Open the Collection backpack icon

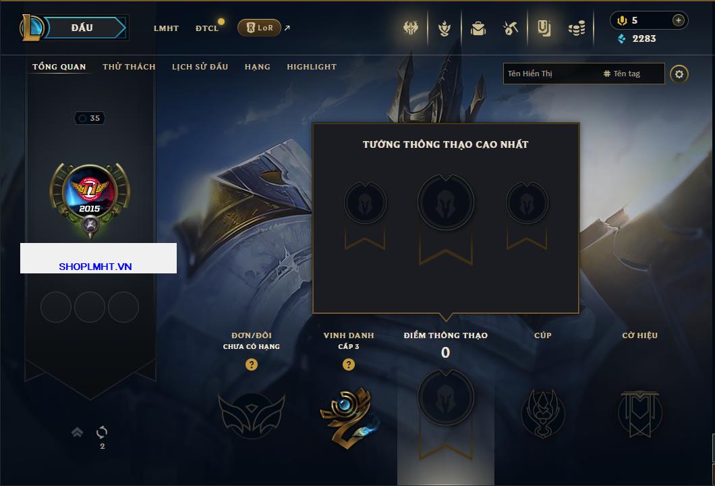click(x=478, y=29)
